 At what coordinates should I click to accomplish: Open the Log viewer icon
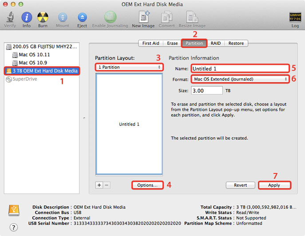pyautogui.click(x=295, y=17)
